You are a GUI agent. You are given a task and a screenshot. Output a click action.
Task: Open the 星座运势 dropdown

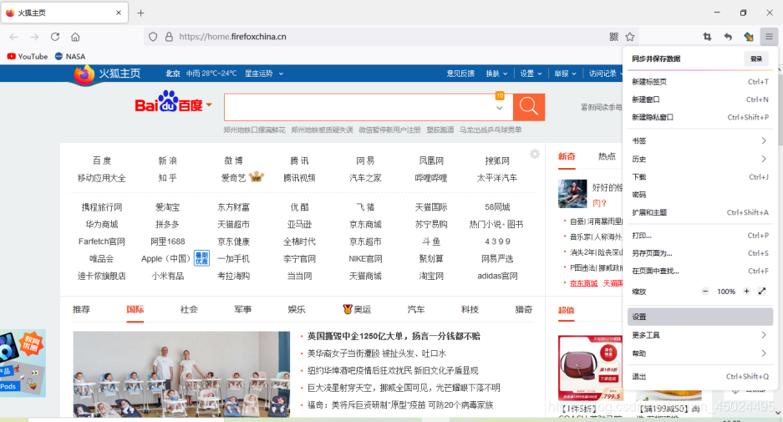[264, 74]
